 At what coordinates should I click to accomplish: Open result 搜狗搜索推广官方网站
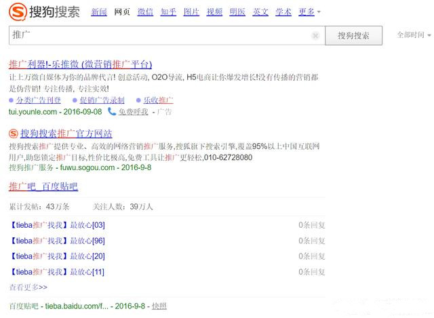pyautogui.click(x=66, y=134)
